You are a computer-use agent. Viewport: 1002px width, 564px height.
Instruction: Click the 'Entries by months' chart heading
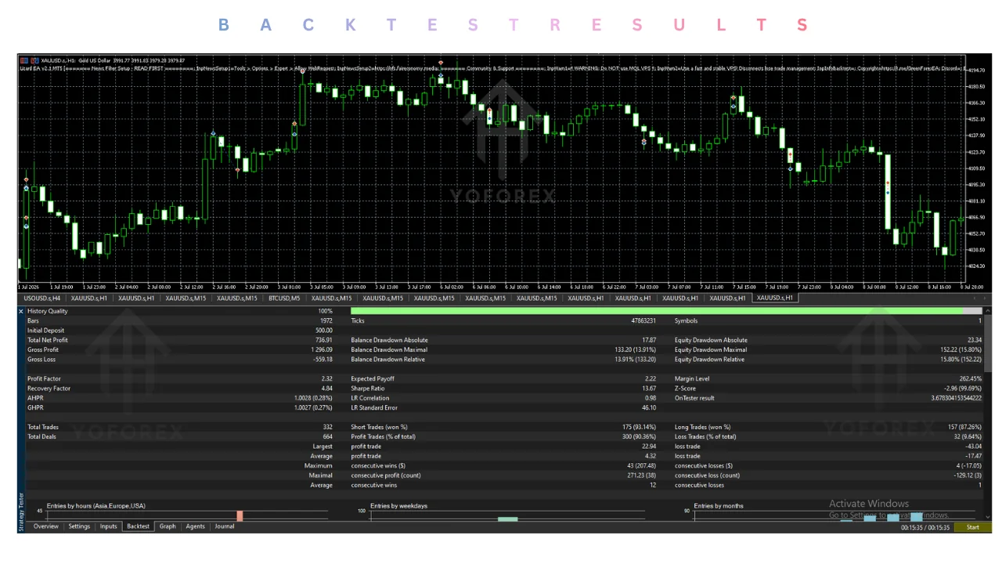(x=719, y=506)
